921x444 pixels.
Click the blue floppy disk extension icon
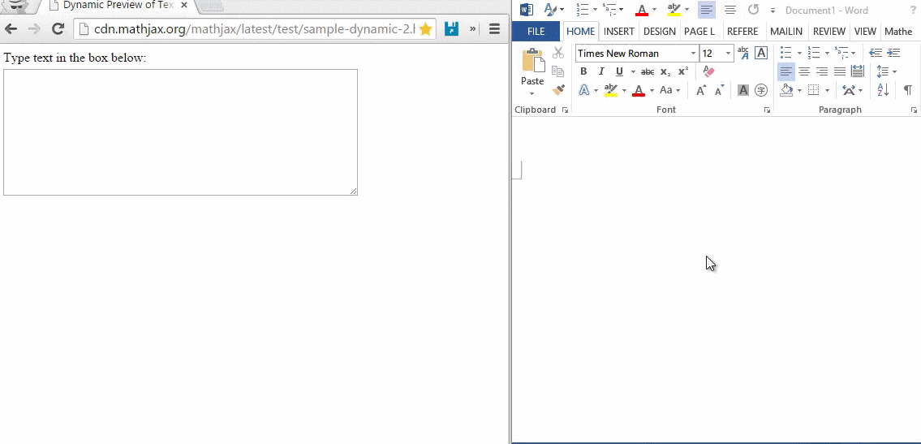point(451,28)
